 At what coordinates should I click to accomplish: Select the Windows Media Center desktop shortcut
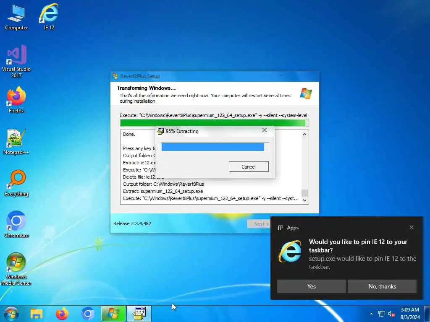click(x=16, y=269)
